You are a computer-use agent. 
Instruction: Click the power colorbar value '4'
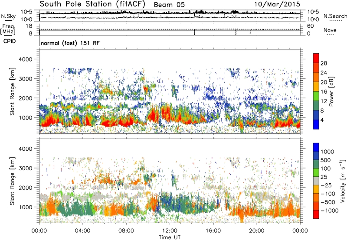(x=322, y=120)
